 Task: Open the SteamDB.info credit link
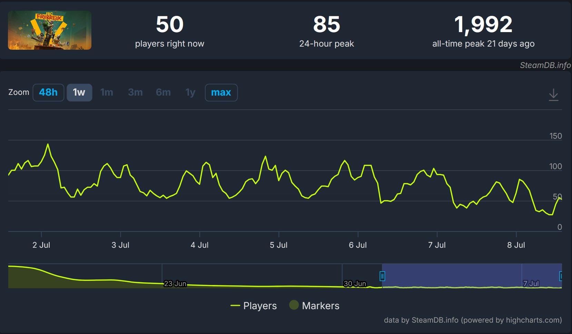click(x=545, y=65)
